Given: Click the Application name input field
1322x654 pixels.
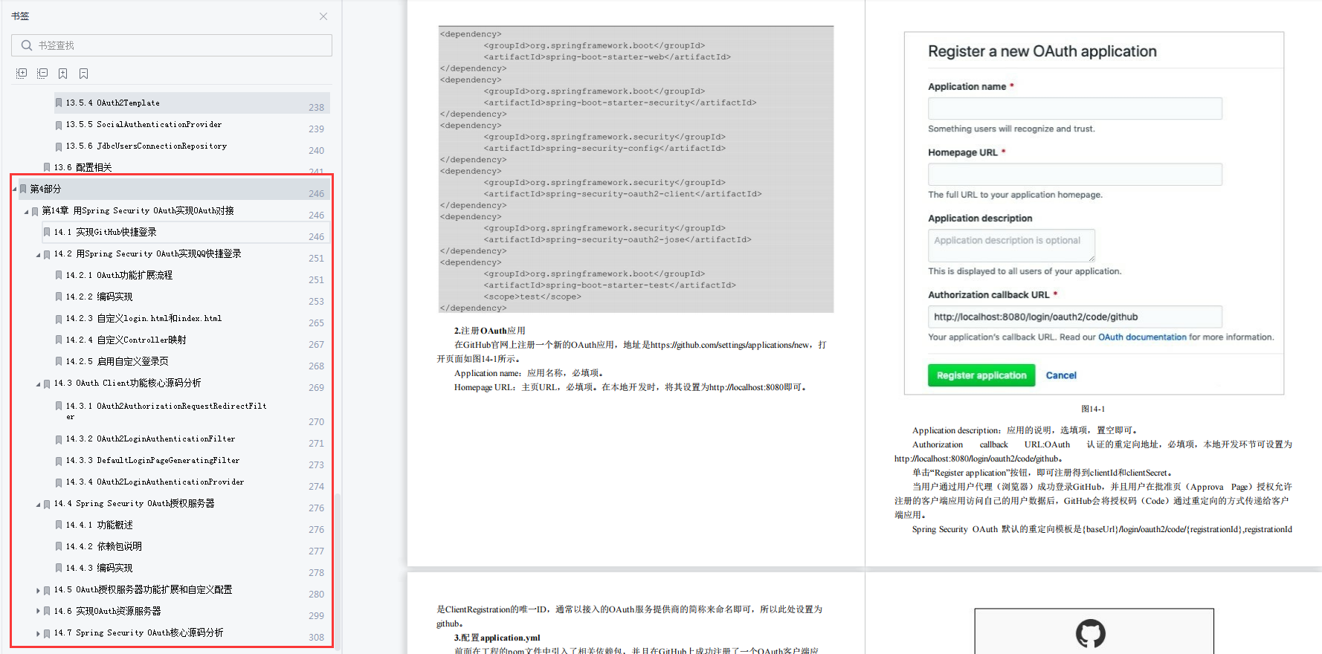Looking at the screenshot, I should [1074, 109].
